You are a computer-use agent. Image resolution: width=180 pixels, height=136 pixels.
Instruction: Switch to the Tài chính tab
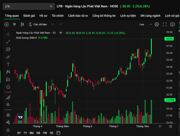click(58, 16)
